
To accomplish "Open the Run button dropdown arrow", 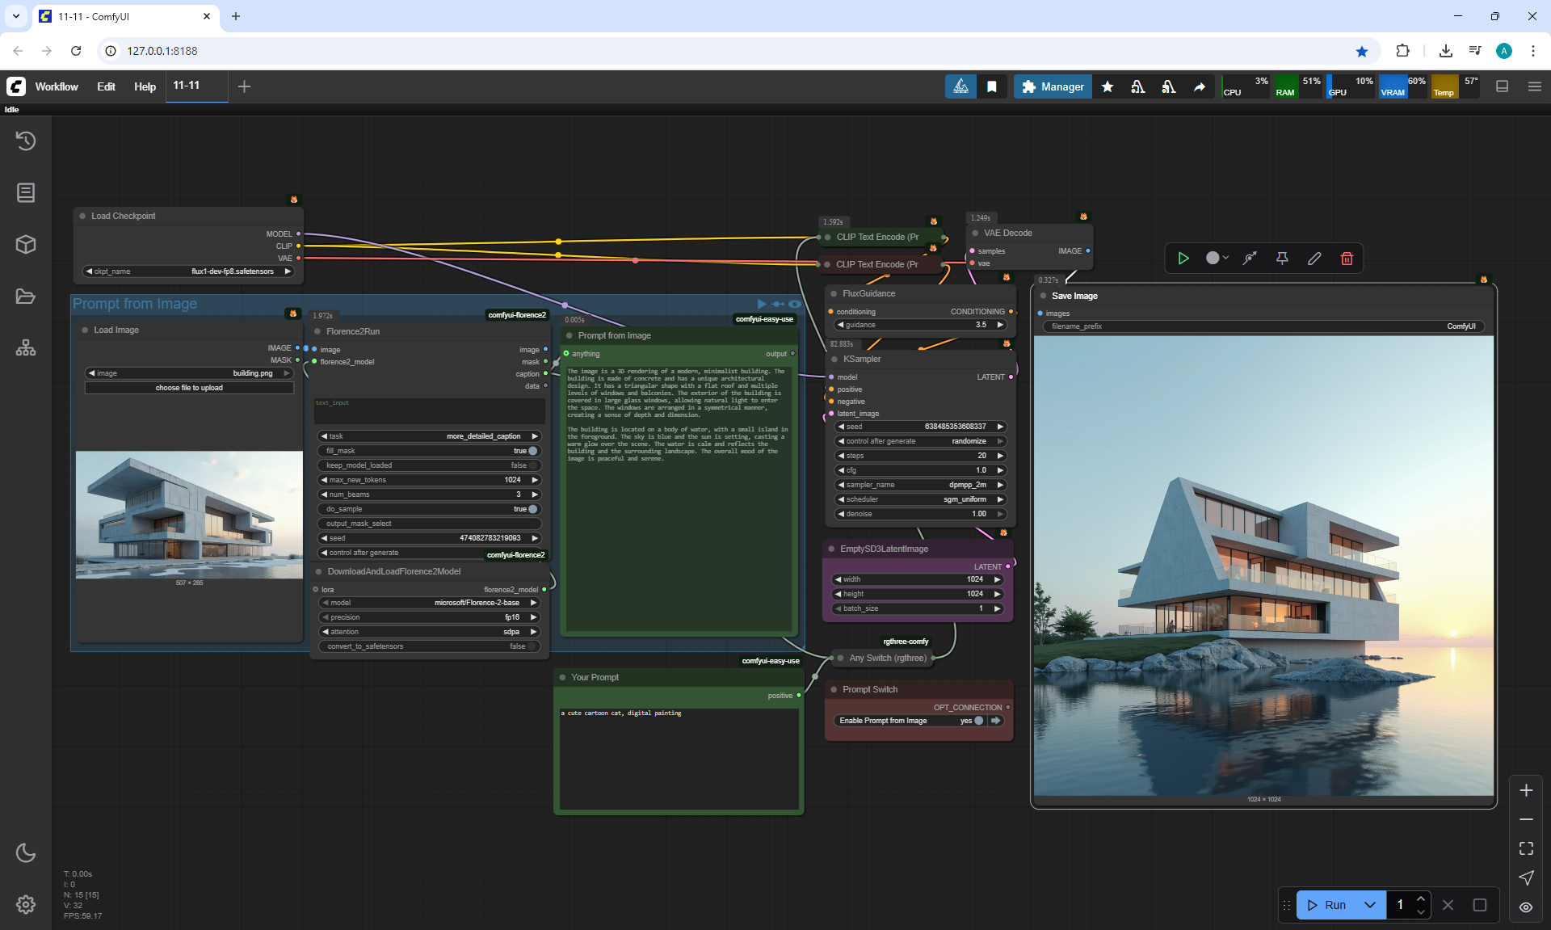I will (x=1370, y=905).
